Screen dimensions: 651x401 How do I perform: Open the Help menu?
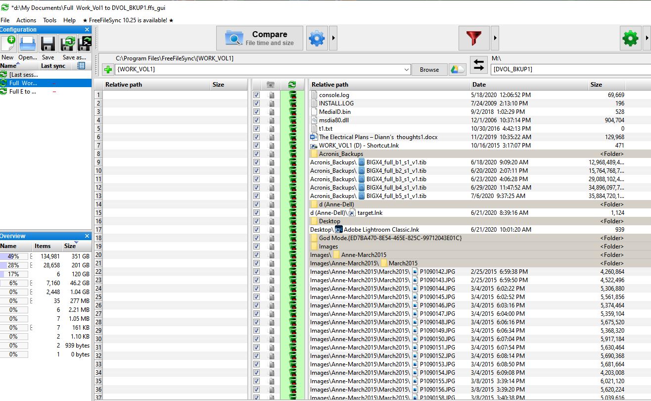[x=70, y=20]
